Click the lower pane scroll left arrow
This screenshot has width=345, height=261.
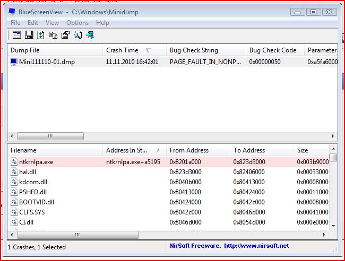point(12,235)
